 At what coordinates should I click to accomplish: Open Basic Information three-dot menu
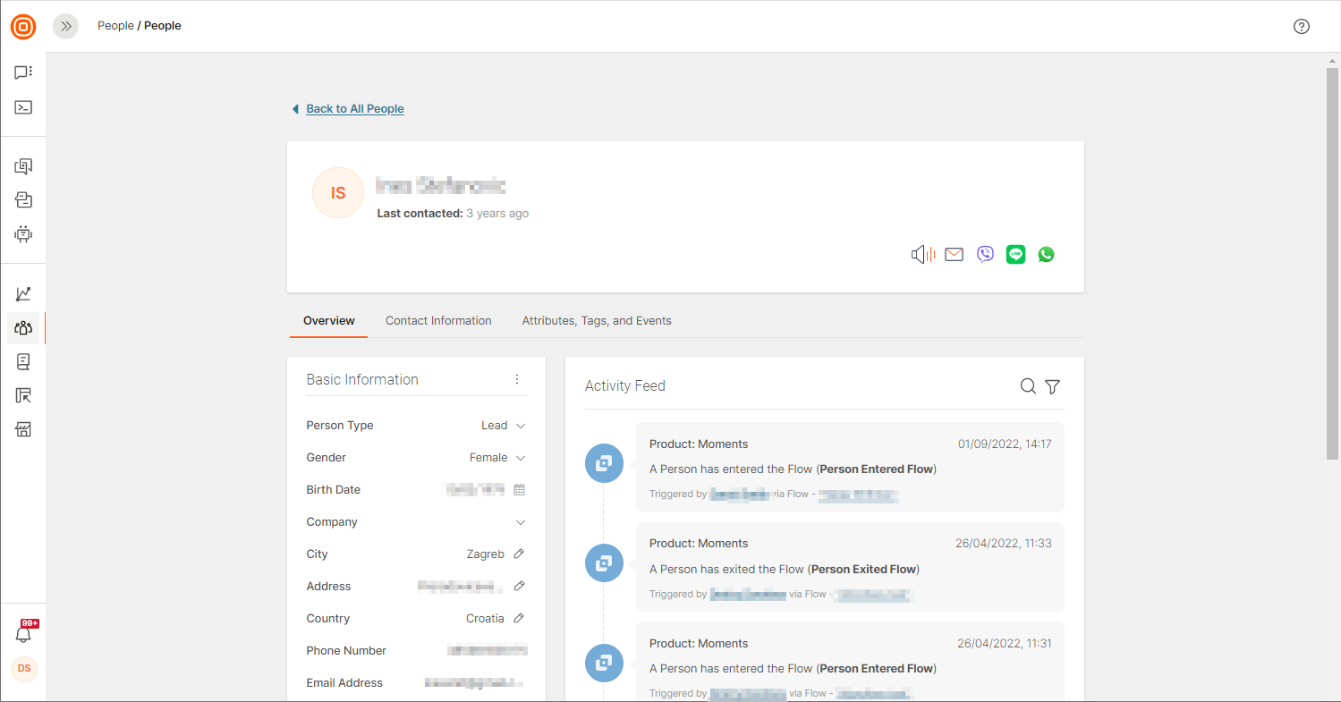click(x=517, y=379)
